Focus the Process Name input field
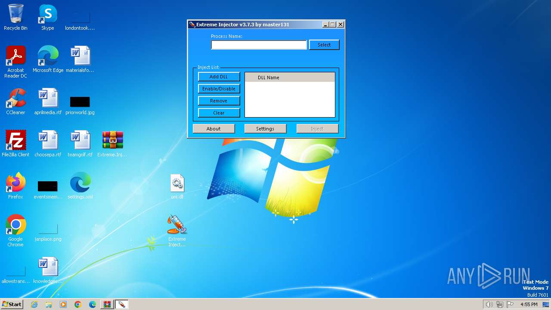This screenshot has width=551, height=310. pyautogui.click(x=259, y=45)
